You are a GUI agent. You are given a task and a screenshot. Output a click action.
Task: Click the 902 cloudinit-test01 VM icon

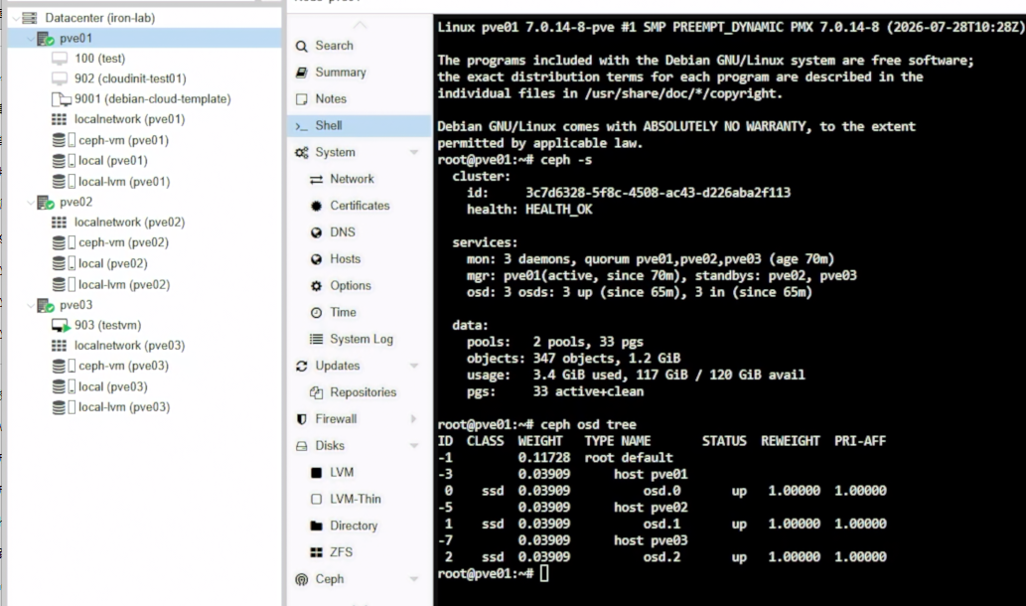(x=60, y=78)
